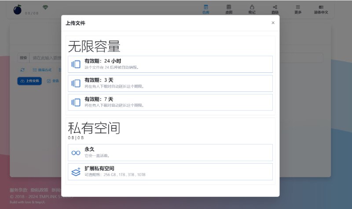Switch to the 仓库 tab

(x=206, y=9)
